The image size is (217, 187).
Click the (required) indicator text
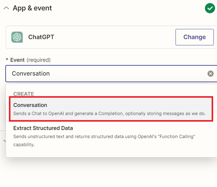click(38, 60)
